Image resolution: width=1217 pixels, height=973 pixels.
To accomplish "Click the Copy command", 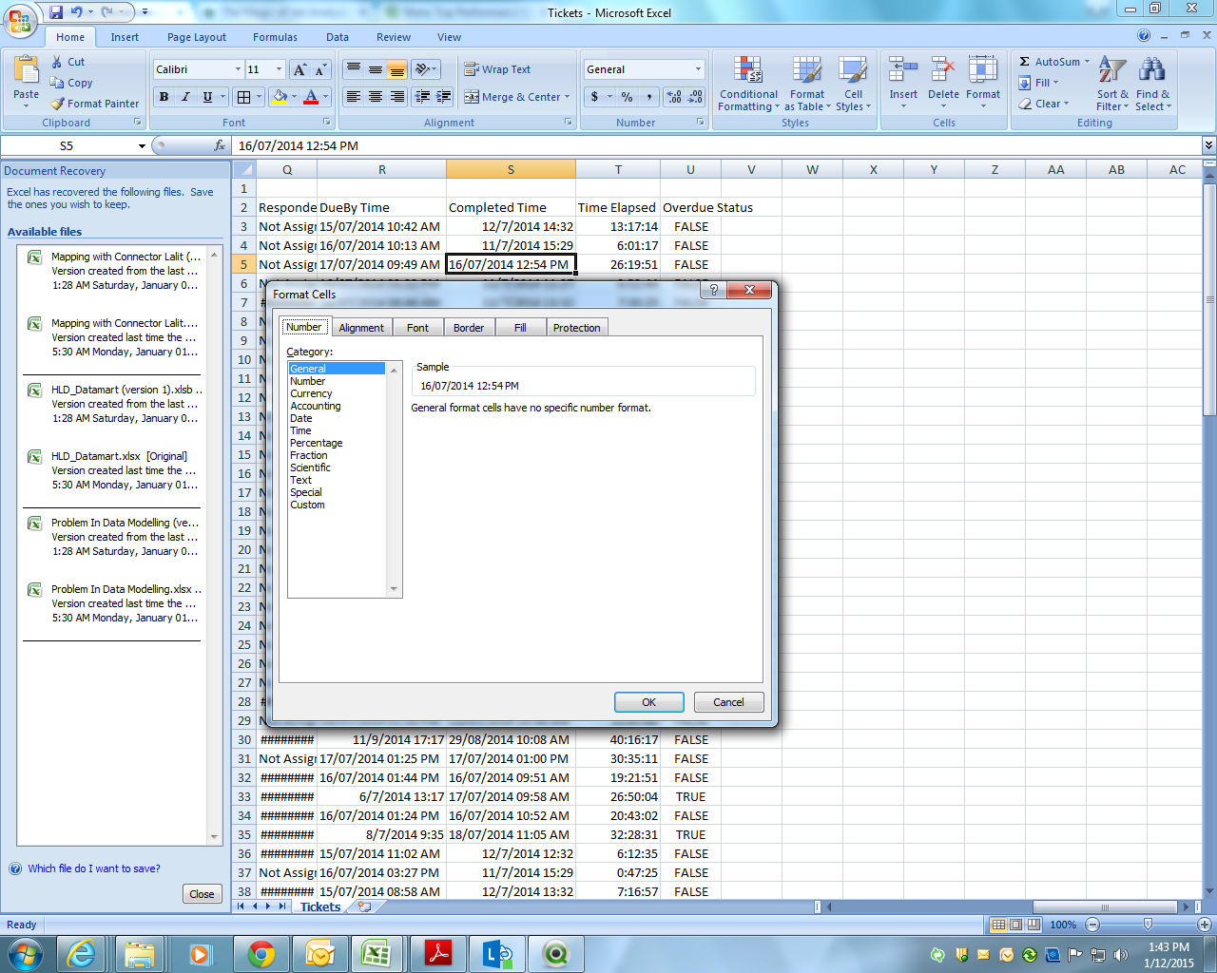I will 71,83.
